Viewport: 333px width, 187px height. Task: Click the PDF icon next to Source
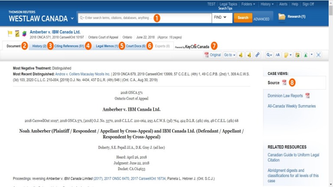284,83
